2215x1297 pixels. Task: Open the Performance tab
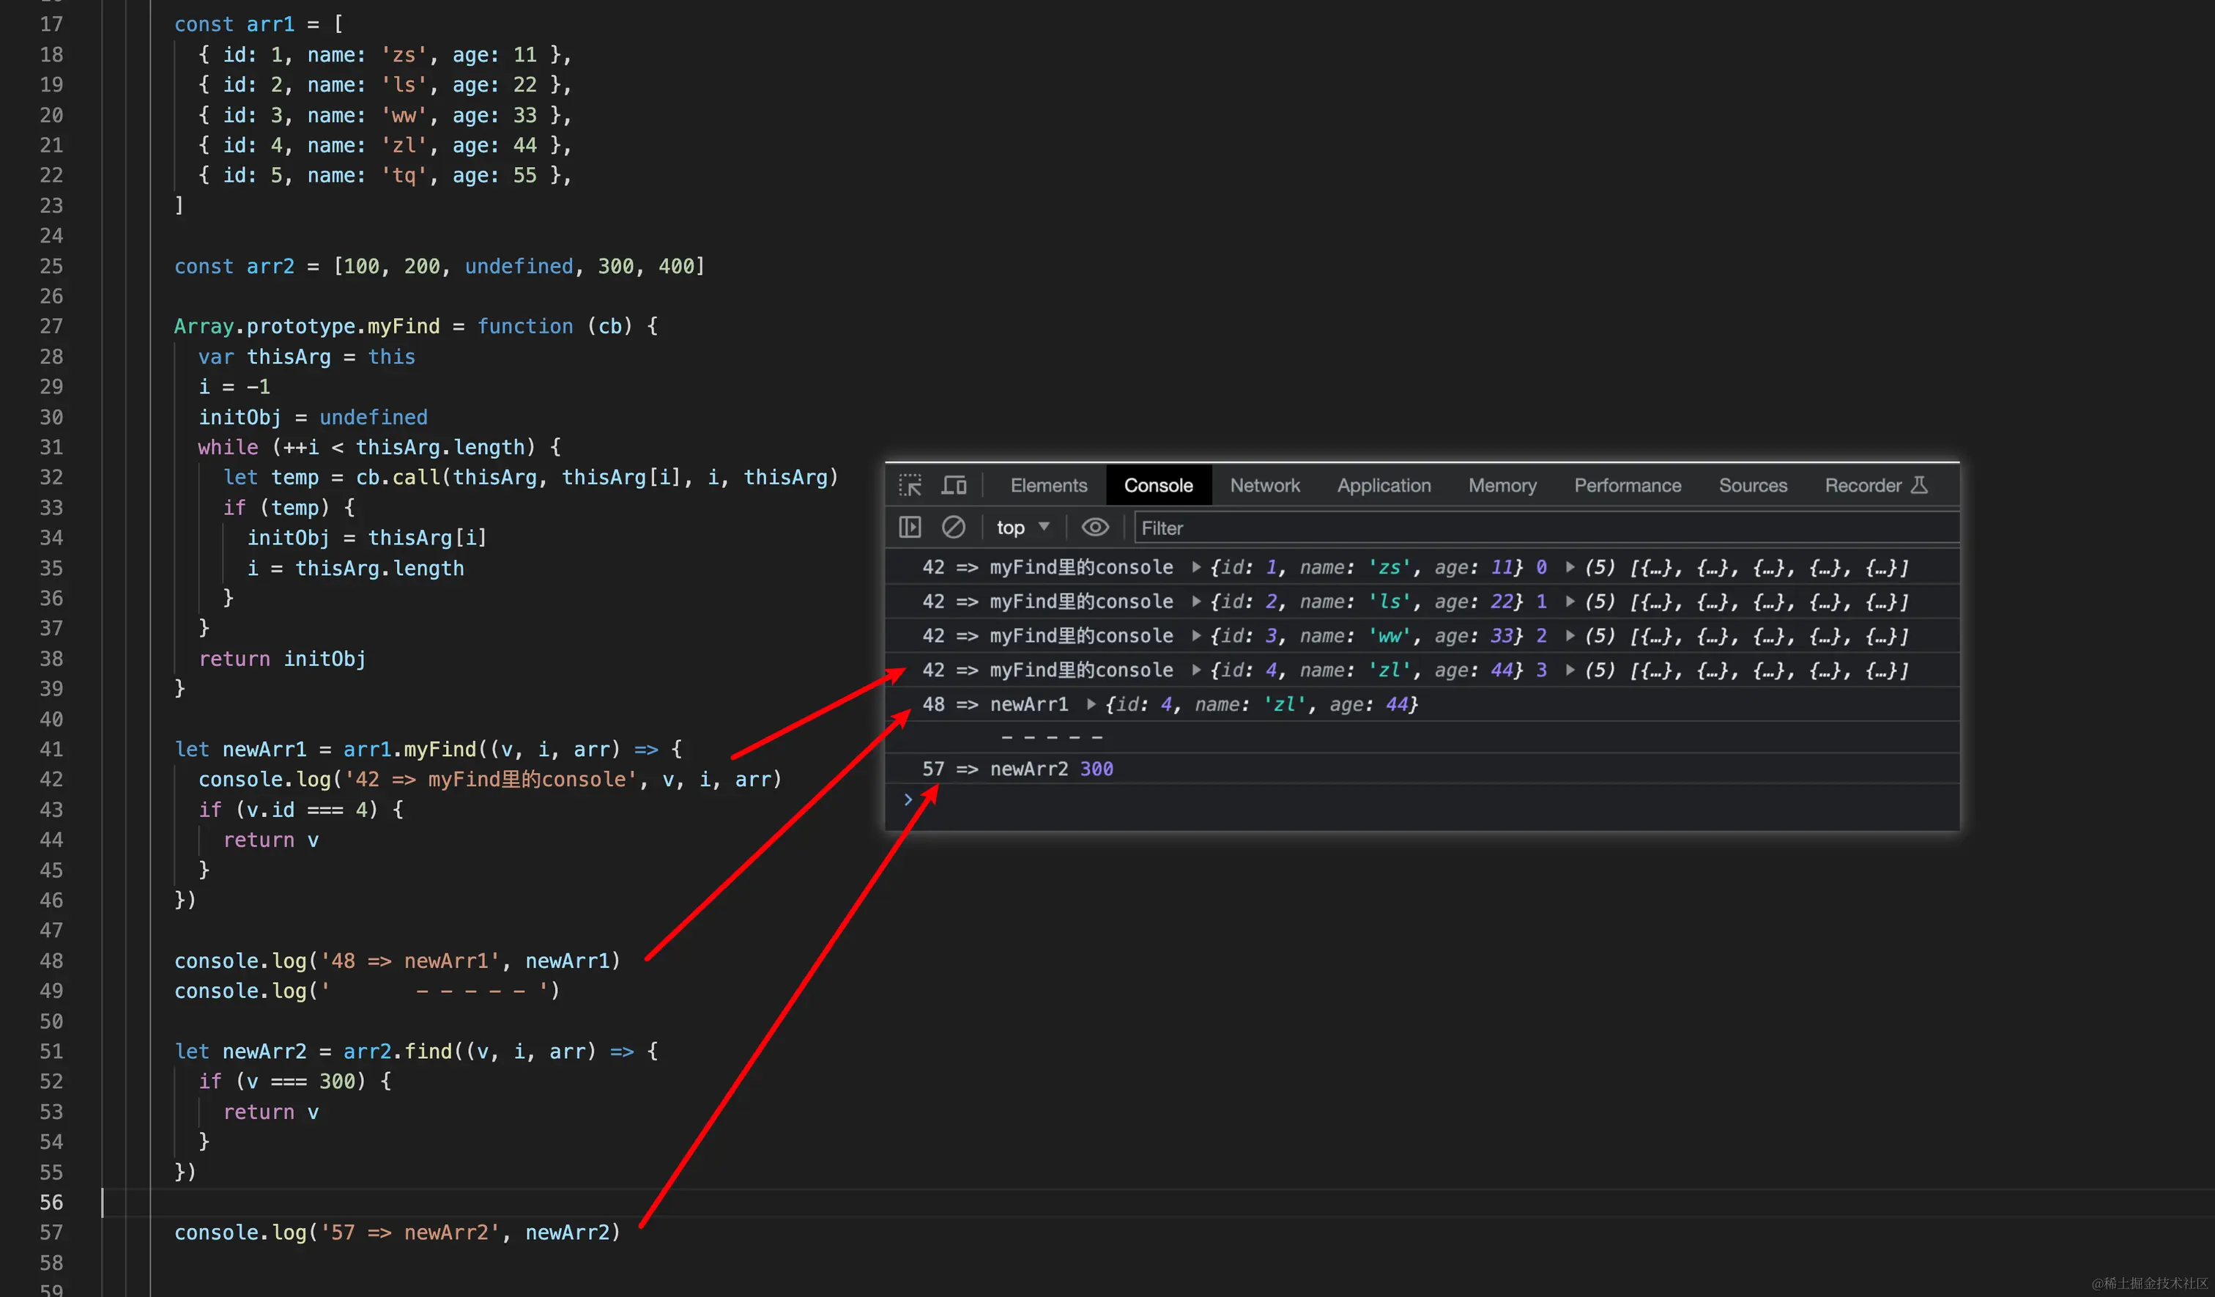coord(1627,485)
